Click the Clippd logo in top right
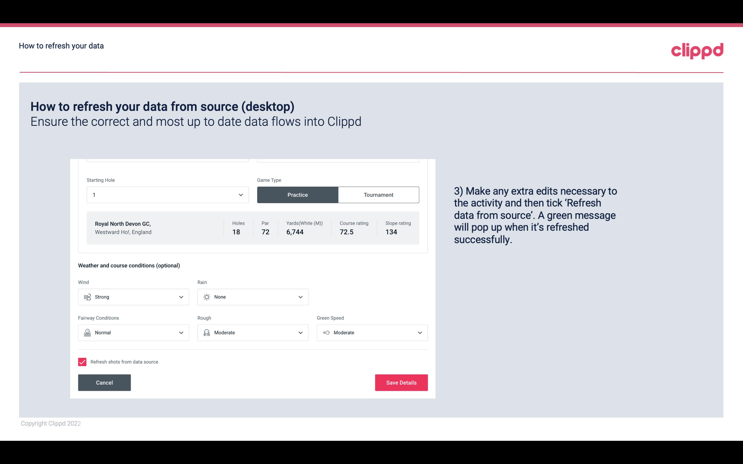 [697, 50]
